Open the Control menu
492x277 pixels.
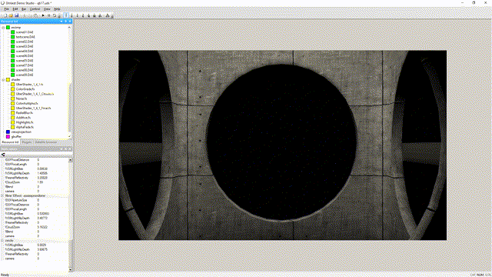pyautogui.click(x=35, y=9)
